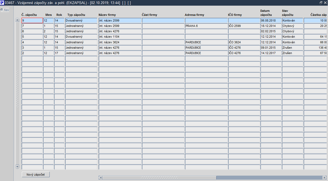Screen dimensions: 328x181
Task: Click the IČO 3624 cell
Action: point(244,42)
